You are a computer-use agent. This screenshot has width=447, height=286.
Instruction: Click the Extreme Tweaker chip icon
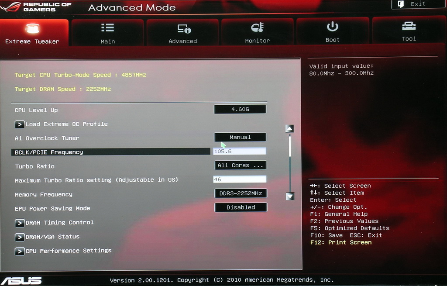coord(32,28)
